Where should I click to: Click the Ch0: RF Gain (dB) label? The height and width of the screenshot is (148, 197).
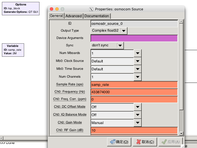coord(70,130)
